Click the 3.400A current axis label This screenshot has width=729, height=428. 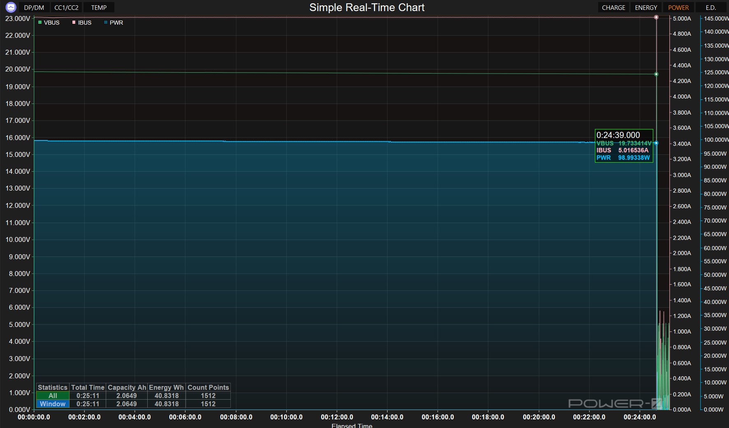(x=682, y=144)
